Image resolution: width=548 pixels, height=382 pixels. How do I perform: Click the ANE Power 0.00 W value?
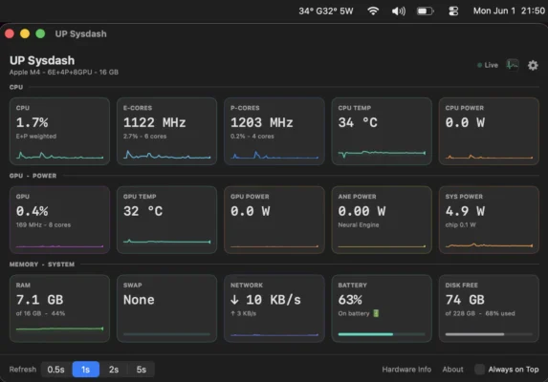tap(362, 211)
